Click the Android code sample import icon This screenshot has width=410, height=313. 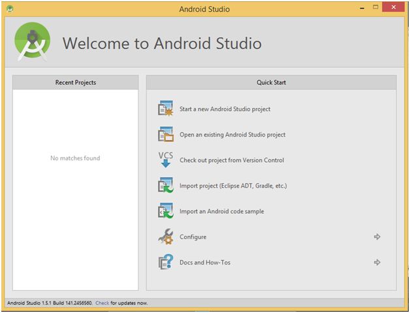(166, 210)
